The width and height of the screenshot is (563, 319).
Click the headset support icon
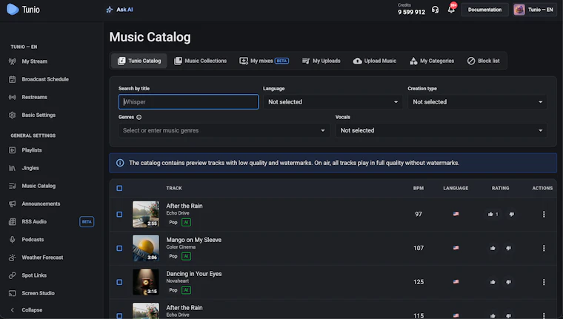[x=435, y=10]
